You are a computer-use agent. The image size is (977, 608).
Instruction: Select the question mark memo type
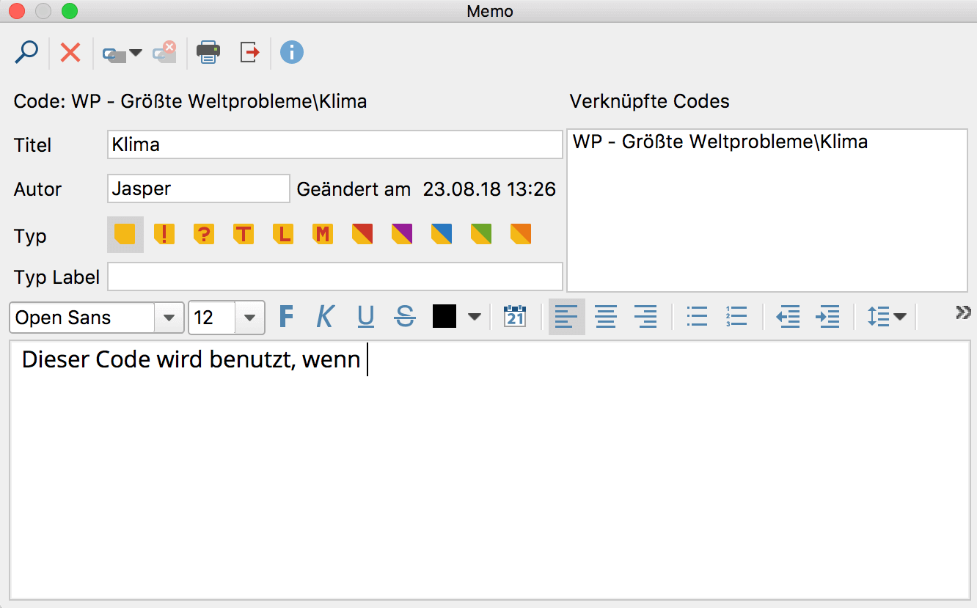click(204, 235)
